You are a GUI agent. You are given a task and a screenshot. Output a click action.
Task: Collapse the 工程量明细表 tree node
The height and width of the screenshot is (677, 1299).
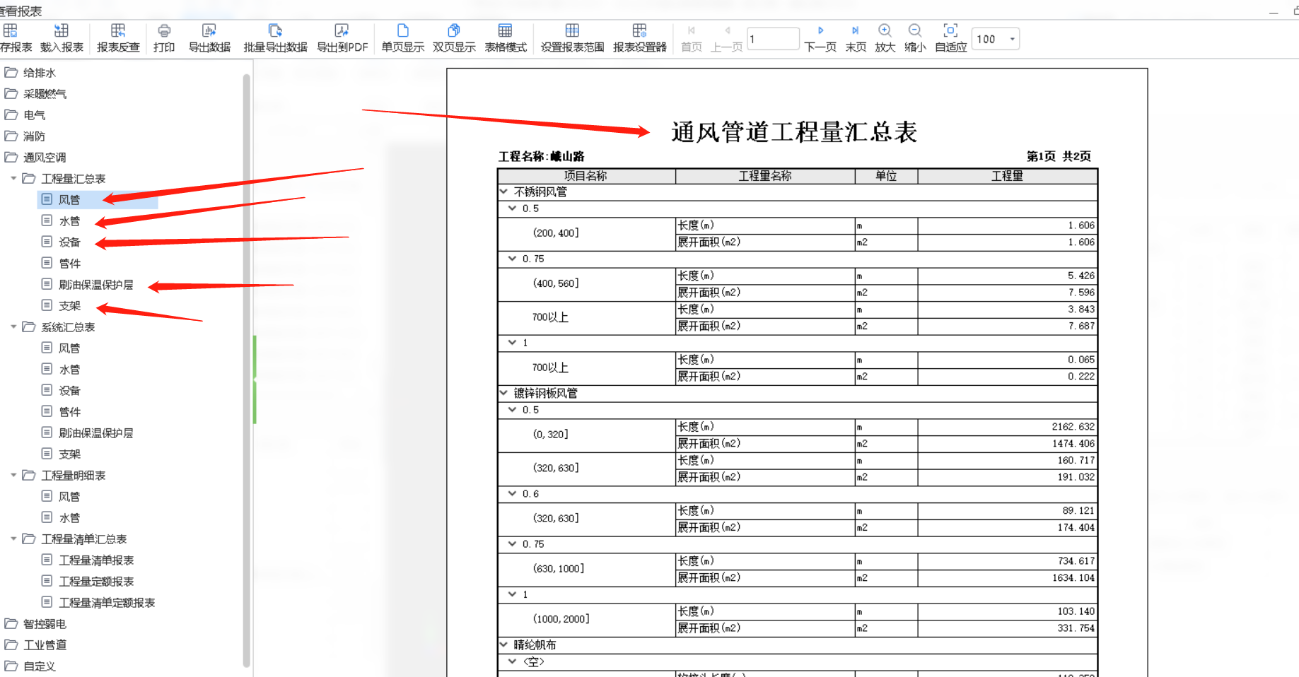(x=13, y=475)
